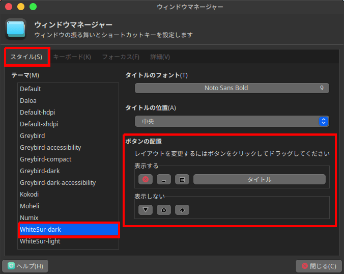Select the Default-hdpi theme
This screenshot has width=344, height=274.
click(68, 113)
